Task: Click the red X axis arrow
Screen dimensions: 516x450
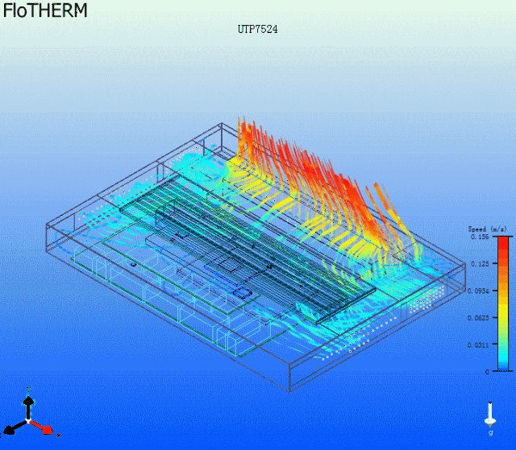Action: pyautogui.click(x=42, y=427)
